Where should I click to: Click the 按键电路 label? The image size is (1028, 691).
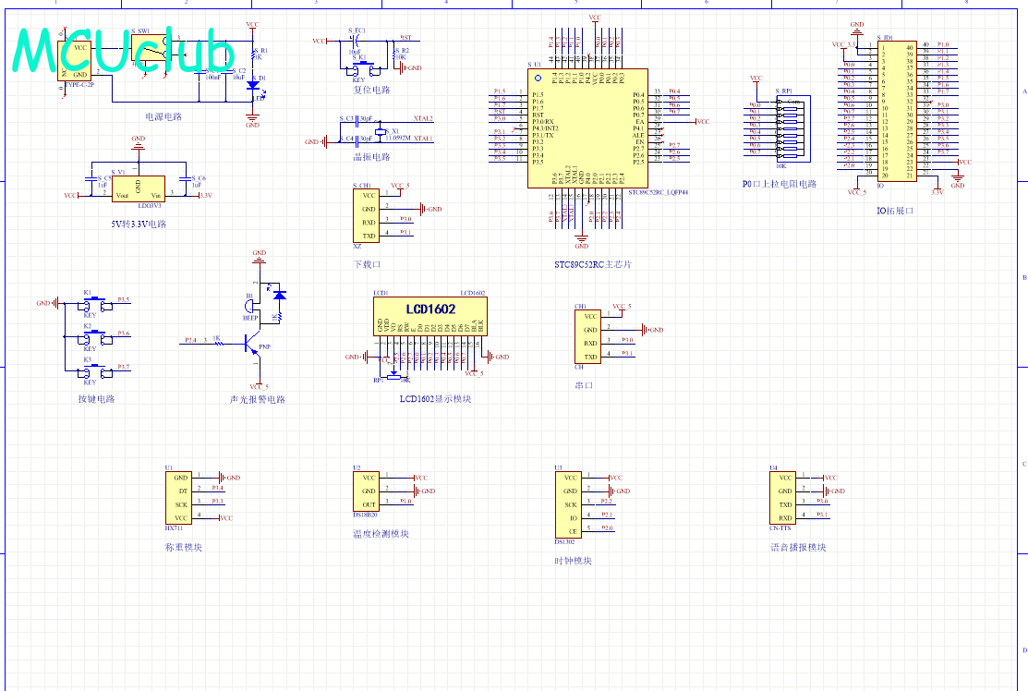[x=96, y=399]
